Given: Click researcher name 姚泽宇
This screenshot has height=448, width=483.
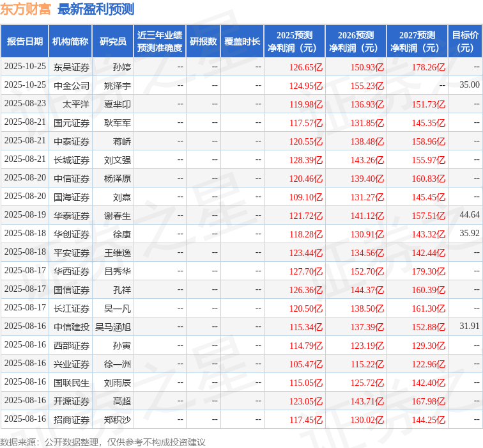Looking at the screenshot, I should (118, 86).
